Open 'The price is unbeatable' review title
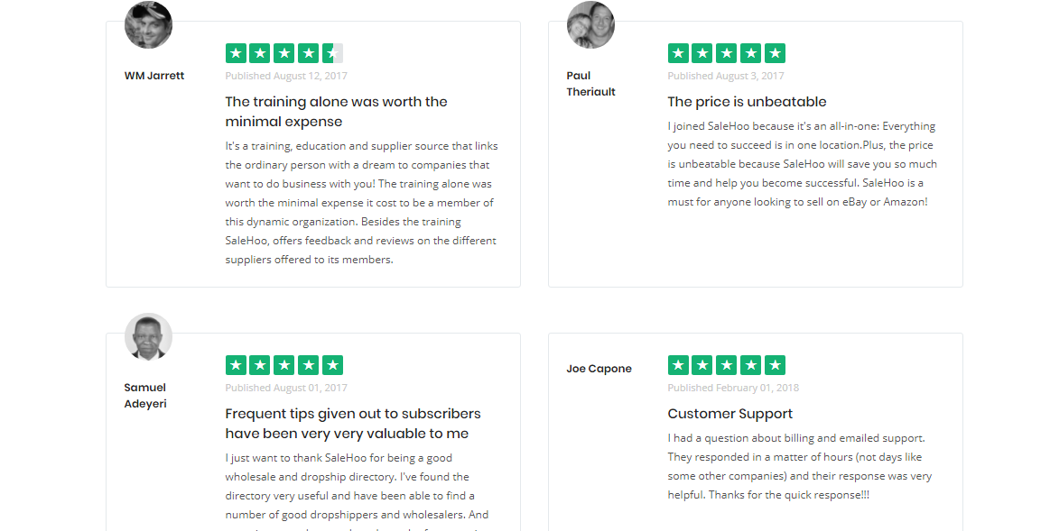Viewport: 1050px width, 531px height. [x=747, y=102]
